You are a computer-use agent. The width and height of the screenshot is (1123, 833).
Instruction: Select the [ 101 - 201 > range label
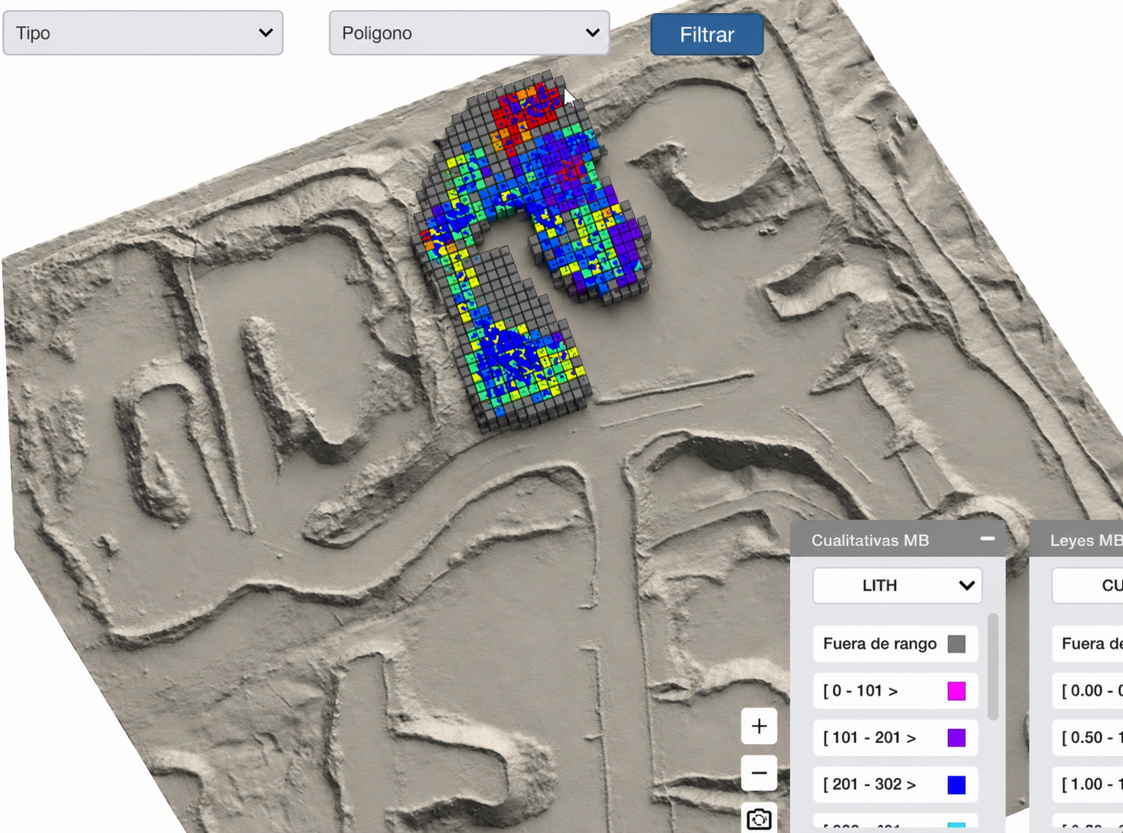(869, 738)
